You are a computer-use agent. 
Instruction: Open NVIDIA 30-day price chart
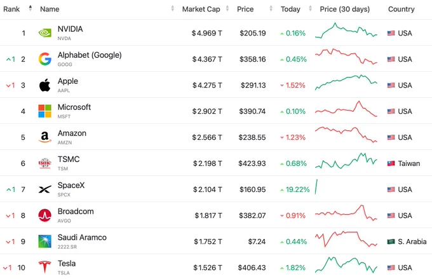(x=346, y=31)
